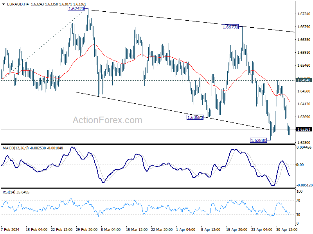Select the RSI 30 level label

pyautogui.click(x=298, y=215)
